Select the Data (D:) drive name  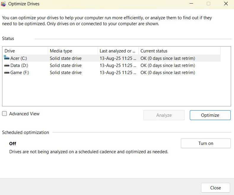(19, 65)
